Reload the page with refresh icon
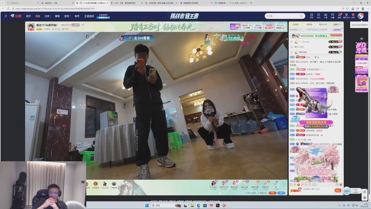Viewport: 371px width, 209px height. point(8,8)
